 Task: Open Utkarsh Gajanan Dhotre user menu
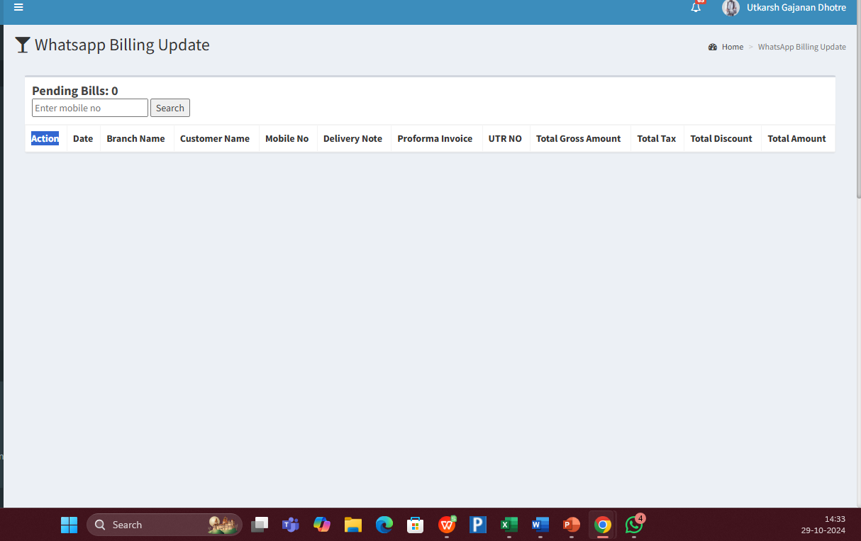pos(796,8)
